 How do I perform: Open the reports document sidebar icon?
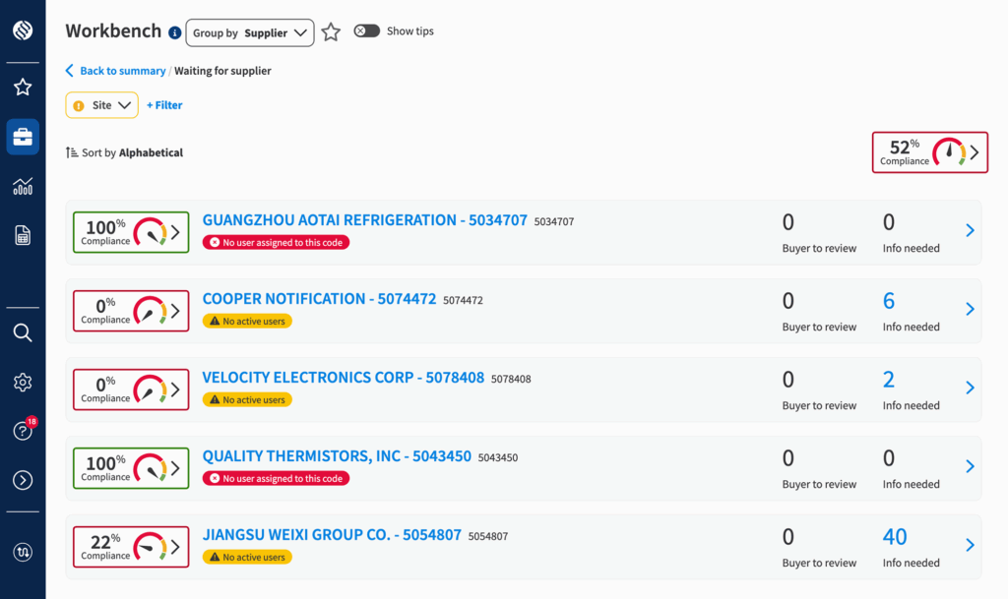pyautogui.click(x=23, y=236)
